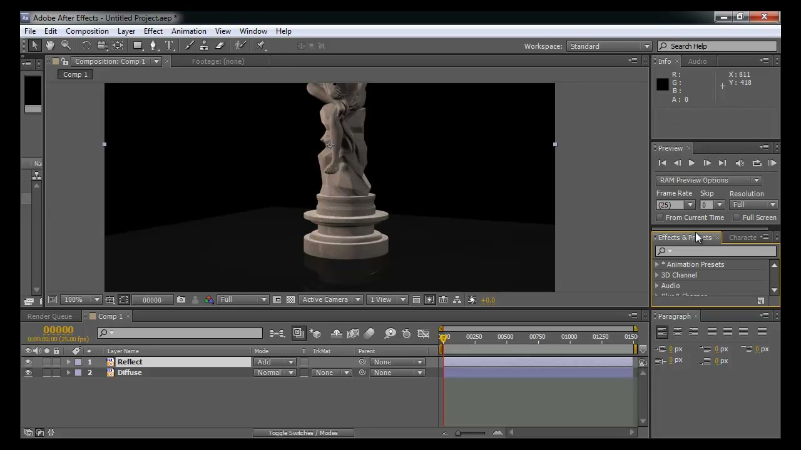Click the timeline zoom slider

pos(471,432)
